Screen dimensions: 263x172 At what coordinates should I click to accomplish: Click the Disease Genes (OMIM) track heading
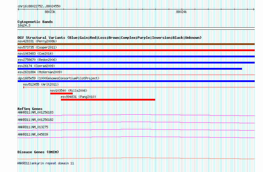pyautogui.click(x=38, y=152)
